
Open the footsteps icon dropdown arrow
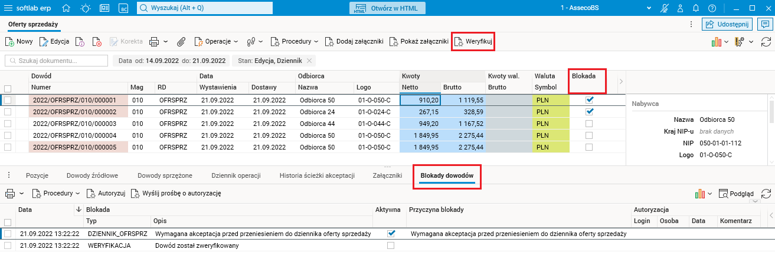tap(261, 42)
